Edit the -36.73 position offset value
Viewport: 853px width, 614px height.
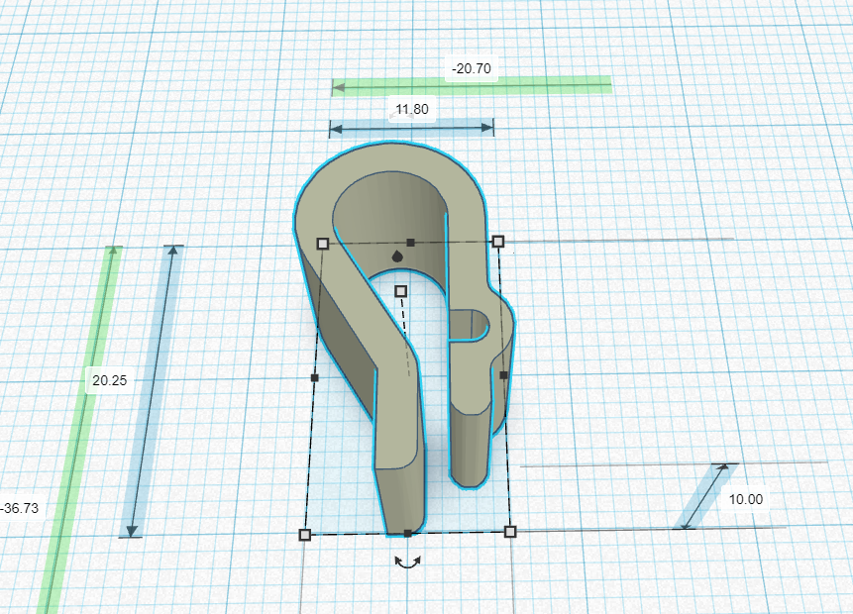pyautogui.click(x=21, y=508)
